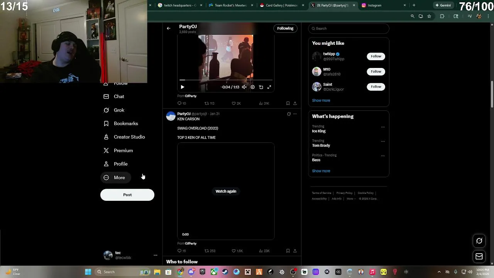Open Grok in the sidebar
Viewport: 494px width, 278px height.
(114, 110)
